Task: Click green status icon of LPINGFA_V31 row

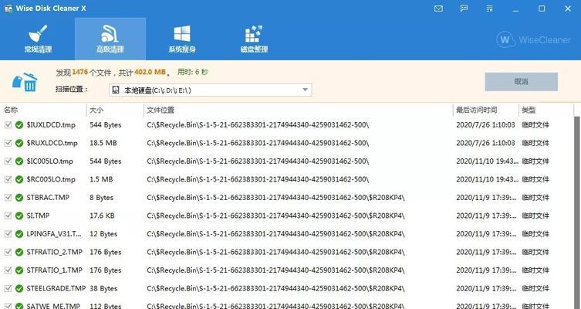Action: 19,234
